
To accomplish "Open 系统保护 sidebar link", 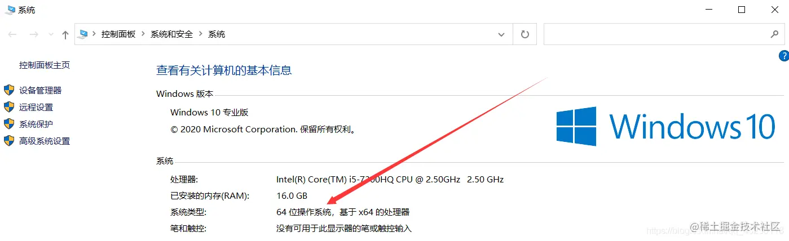I will 36,124.
